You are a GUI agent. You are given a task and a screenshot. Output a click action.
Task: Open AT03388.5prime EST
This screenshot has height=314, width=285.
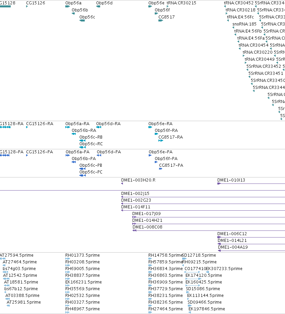click(x=7, y=299)
